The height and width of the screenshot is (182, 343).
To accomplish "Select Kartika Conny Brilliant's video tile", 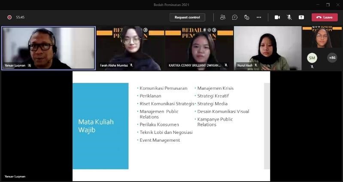I will click(x=199, y=48).
